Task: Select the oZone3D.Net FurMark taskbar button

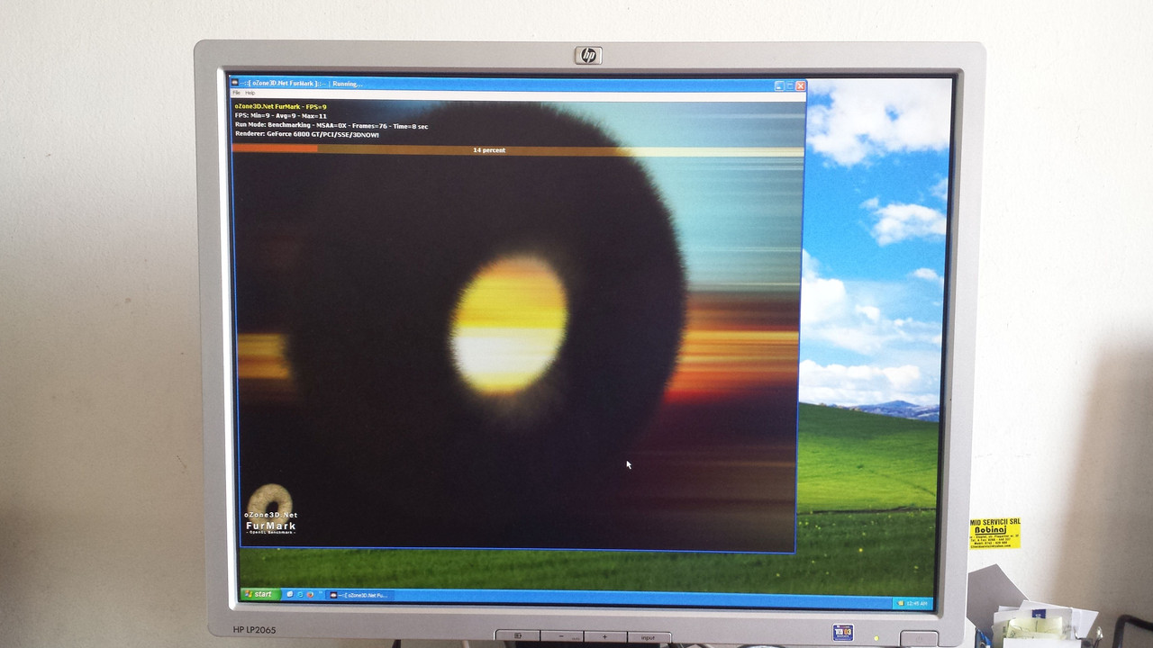Action: coord(359,595)
